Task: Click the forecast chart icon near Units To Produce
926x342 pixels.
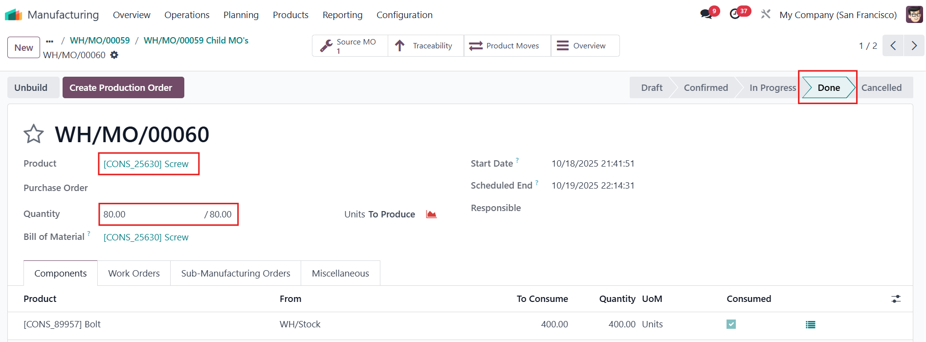Action: pyautogui.click(x=431, y=214)
